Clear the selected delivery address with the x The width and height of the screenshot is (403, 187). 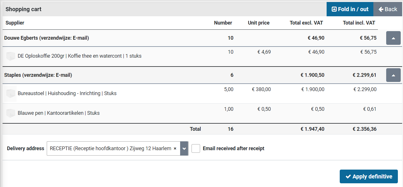[x=175, y=148]
